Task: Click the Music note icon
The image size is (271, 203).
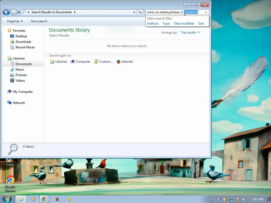Action: (x=12, y=69)
